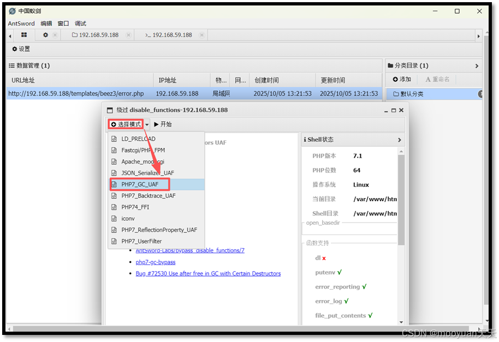Choose PHP7_Backtrace_UAF mode
Image resolution: width=499 pixels, height=342 pixels.
point(157,196)
